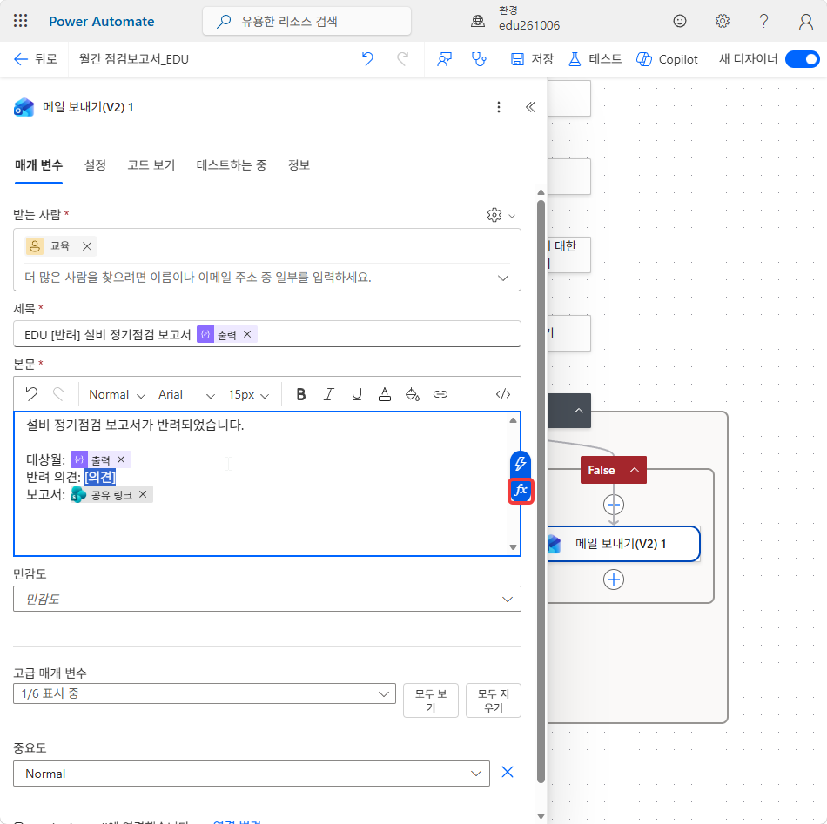Toggle italic formatting
Screen dimensions: 827x824
pos(328,394)
